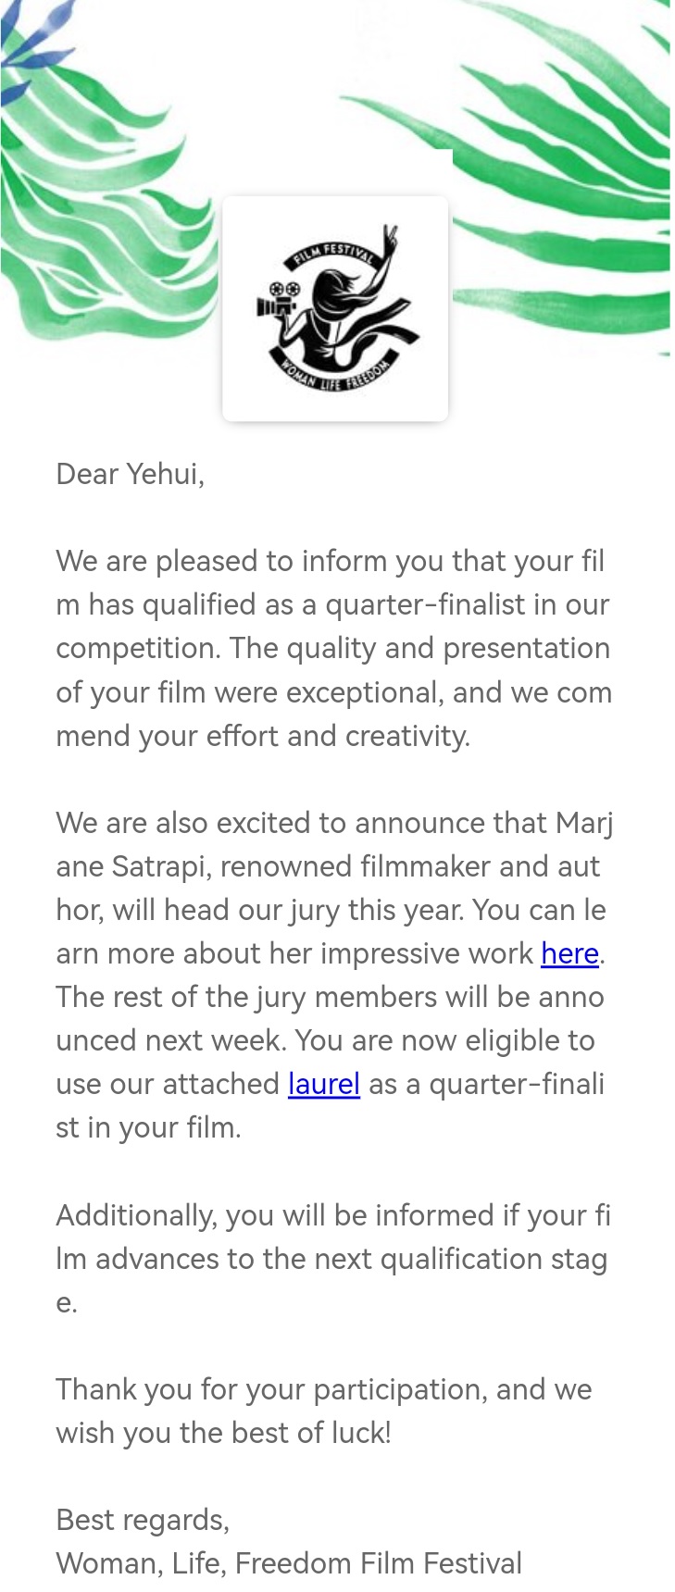
Task: Click the sentence about jury members announced next week
Action: click(x=330, y=1018)
